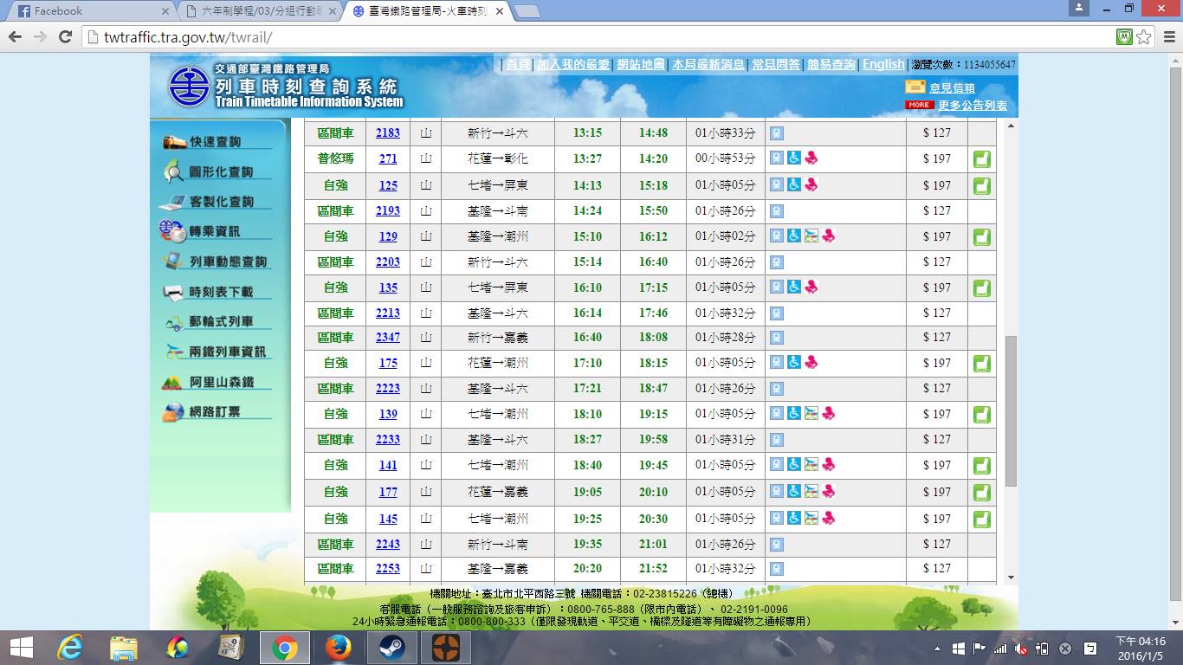The width and height of the screenshot is (1183, 665).
Task: Open train number 2183 details link
Action: (388, 133)
